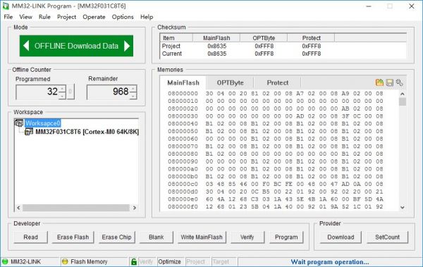Viewport: 423px width, 267px height.
Task: Switch to the OPTByte tab
Action: [x=230, y=83]
